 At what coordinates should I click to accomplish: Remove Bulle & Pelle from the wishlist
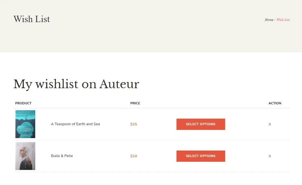click(270, 156)
